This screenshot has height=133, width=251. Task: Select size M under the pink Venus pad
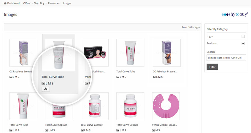tap(156, 130)
